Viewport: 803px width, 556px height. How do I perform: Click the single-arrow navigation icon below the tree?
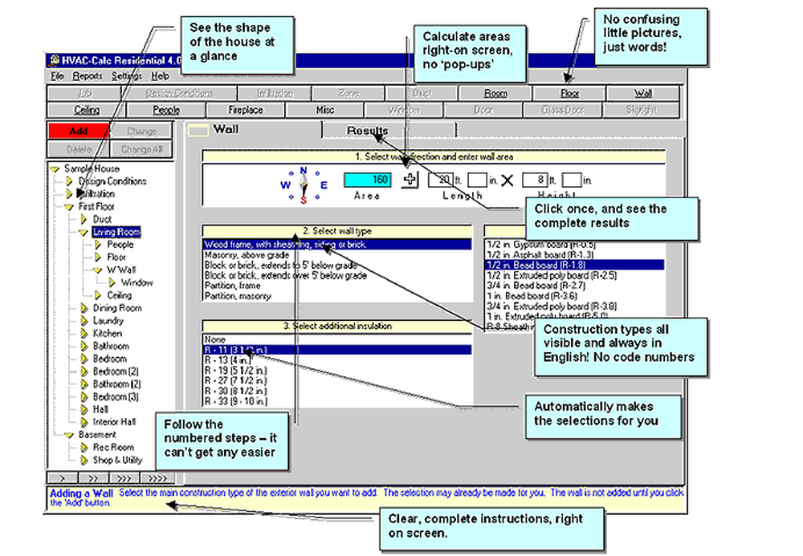click(x=63, y=476)
